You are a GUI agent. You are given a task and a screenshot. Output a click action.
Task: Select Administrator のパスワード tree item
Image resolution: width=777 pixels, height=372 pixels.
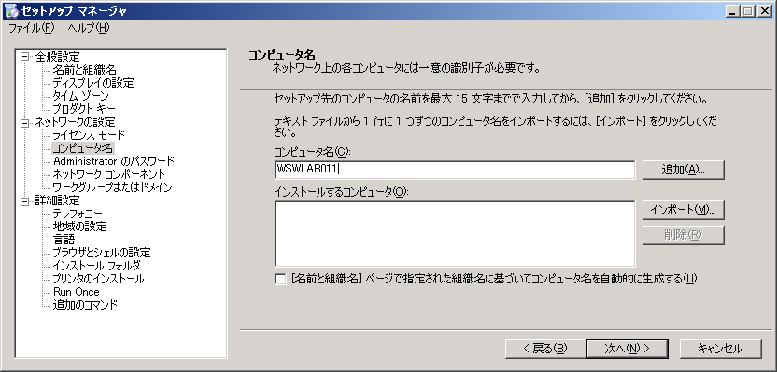[x=114, y=161]
